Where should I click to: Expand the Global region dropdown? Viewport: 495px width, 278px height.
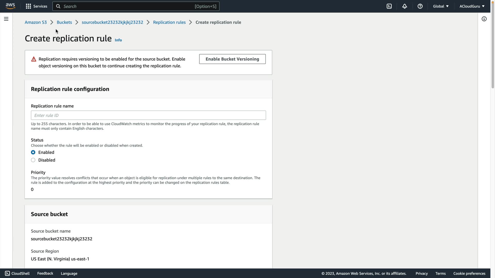click(441, 6)
